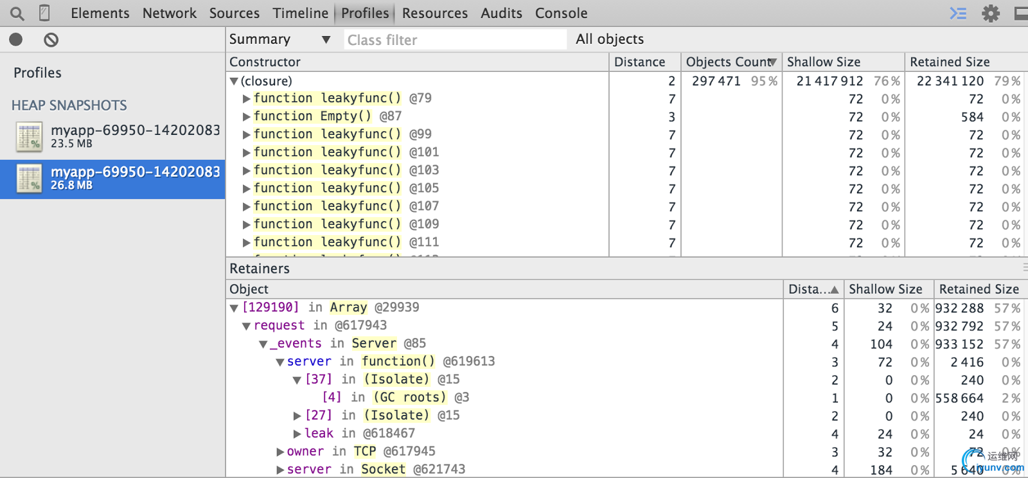Expand [27] in (Isolate) @15
Screen dimensions: 1028x478
pyautogui.click(x=297, y=416)
